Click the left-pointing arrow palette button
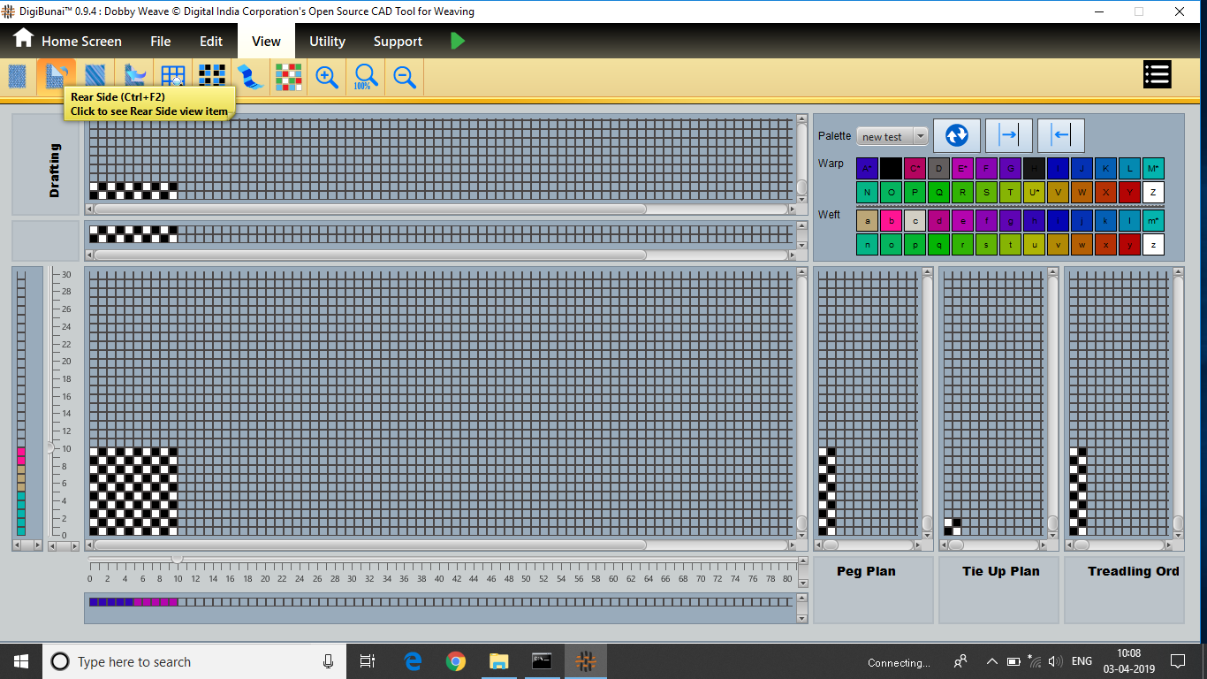The width and height of the screenshot is (1207, 679). coord(1060,135)
